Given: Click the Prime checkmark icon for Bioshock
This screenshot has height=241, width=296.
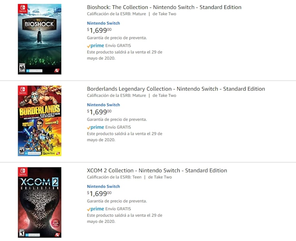Looking at the screenshot, I should (x=89, y=46).
